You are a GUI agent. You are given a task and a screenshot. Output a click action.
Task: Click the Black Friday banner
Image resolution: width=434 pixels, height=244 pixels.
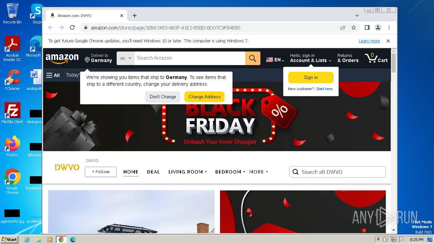click(217, 116)
